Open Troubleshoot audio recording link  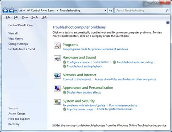(135, 62)
